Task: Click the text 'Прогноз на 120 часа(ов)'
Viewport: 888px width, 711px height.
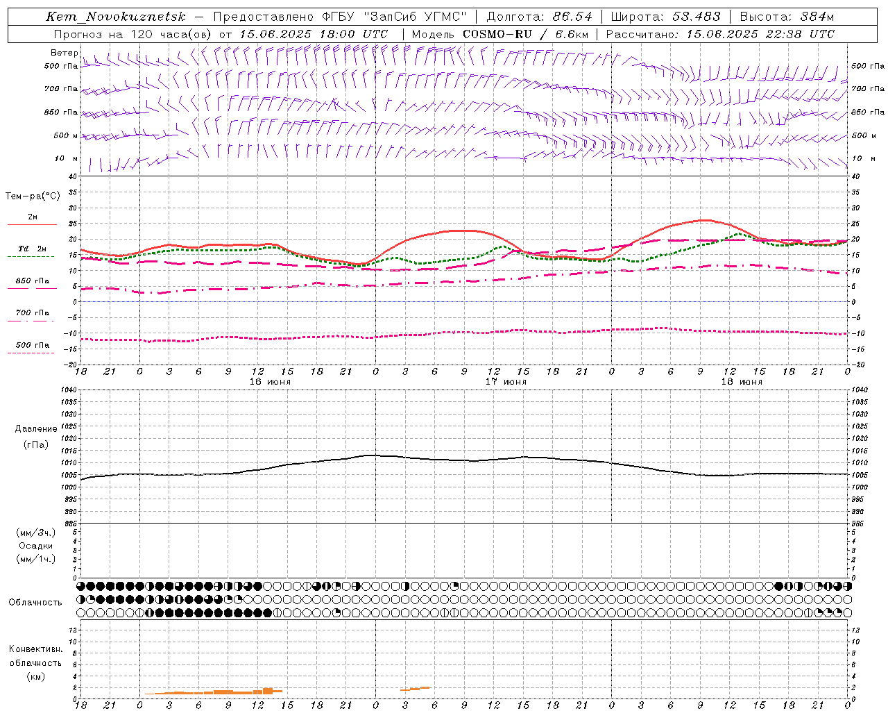Action: pos(133,34)
